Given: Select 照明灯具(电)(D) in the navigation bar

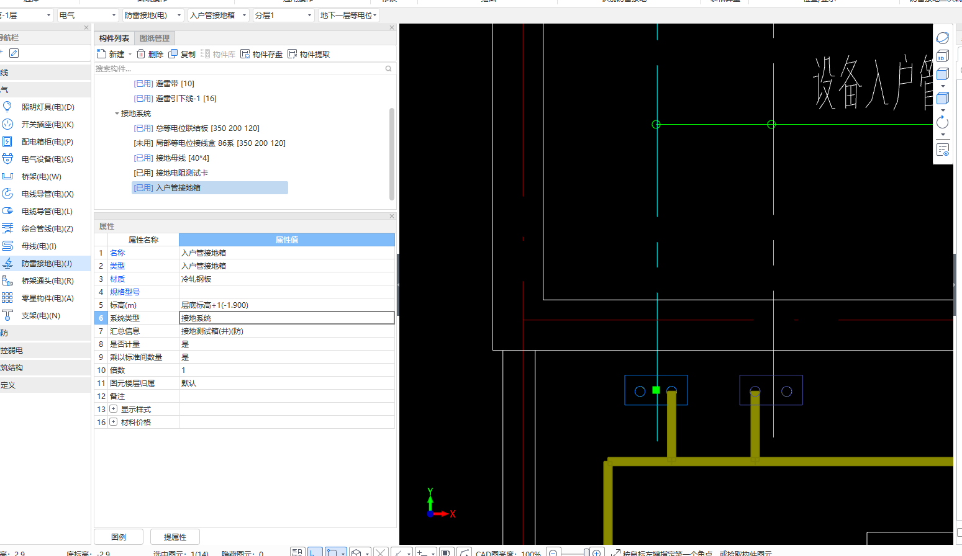Looking at the screenshot, I should point(45,107).
